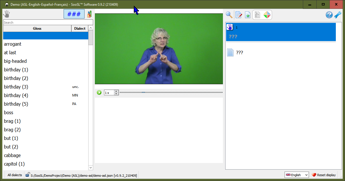345x181 pixels.
Task: Click the blue hand sense icon
Action: coord(230,27)
